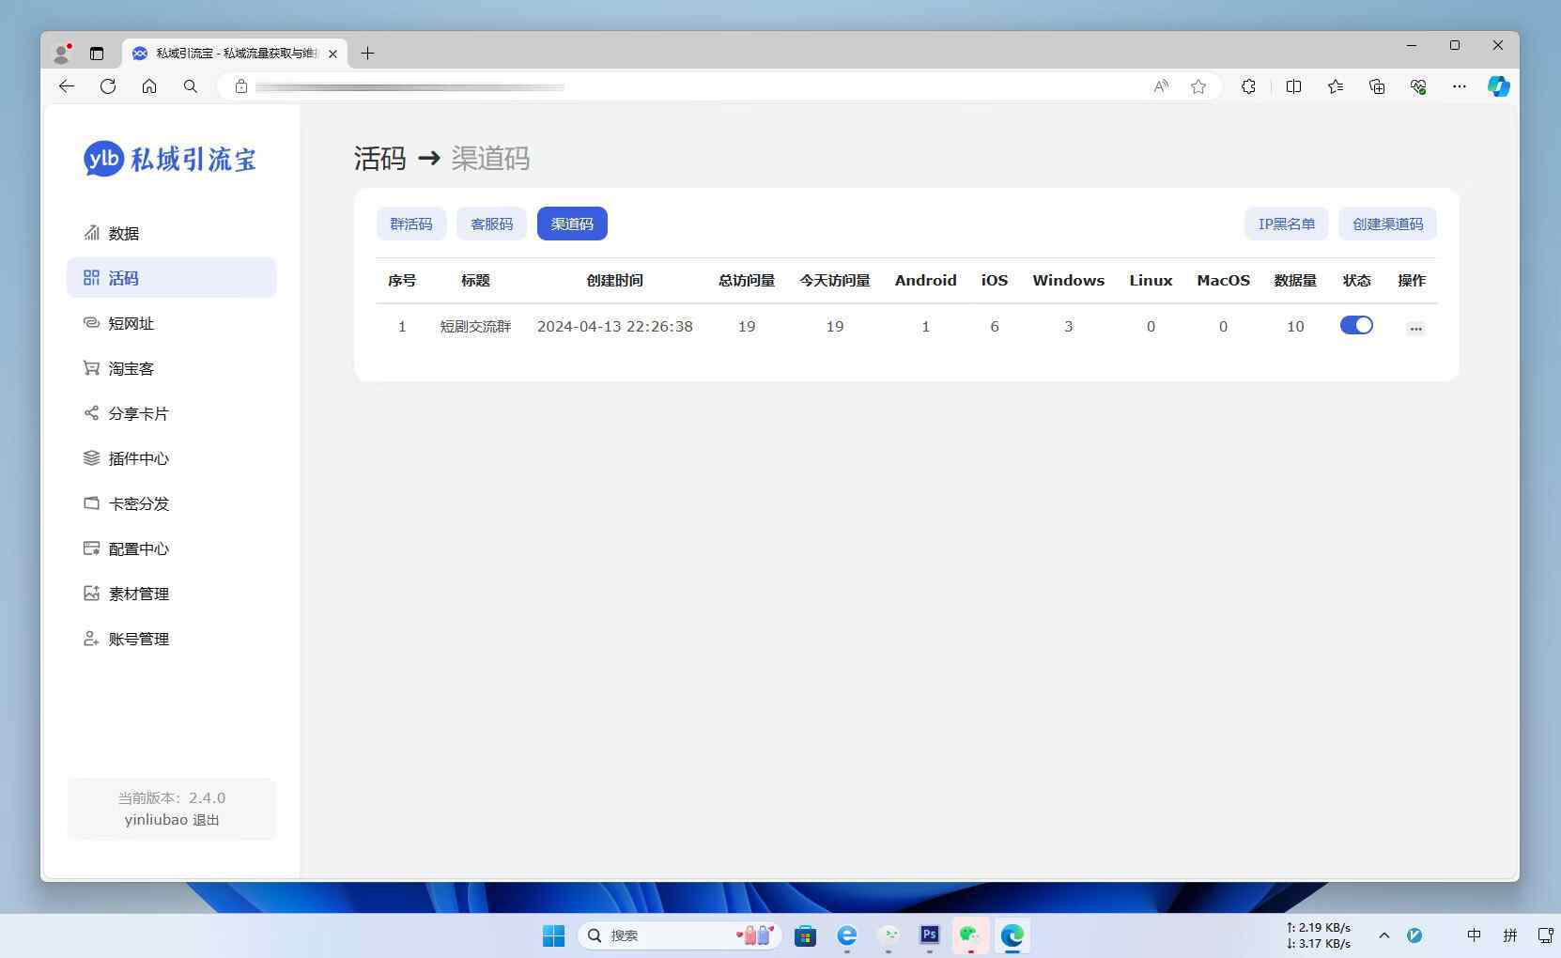Screen dimensions: 1561x958
Task: Close the 私域引流宝 browser tab
Action: click(332, 54)
